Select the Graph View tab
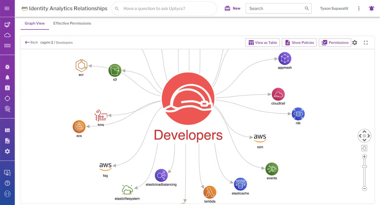Viewport: 380px width, 205px height. 35,23
